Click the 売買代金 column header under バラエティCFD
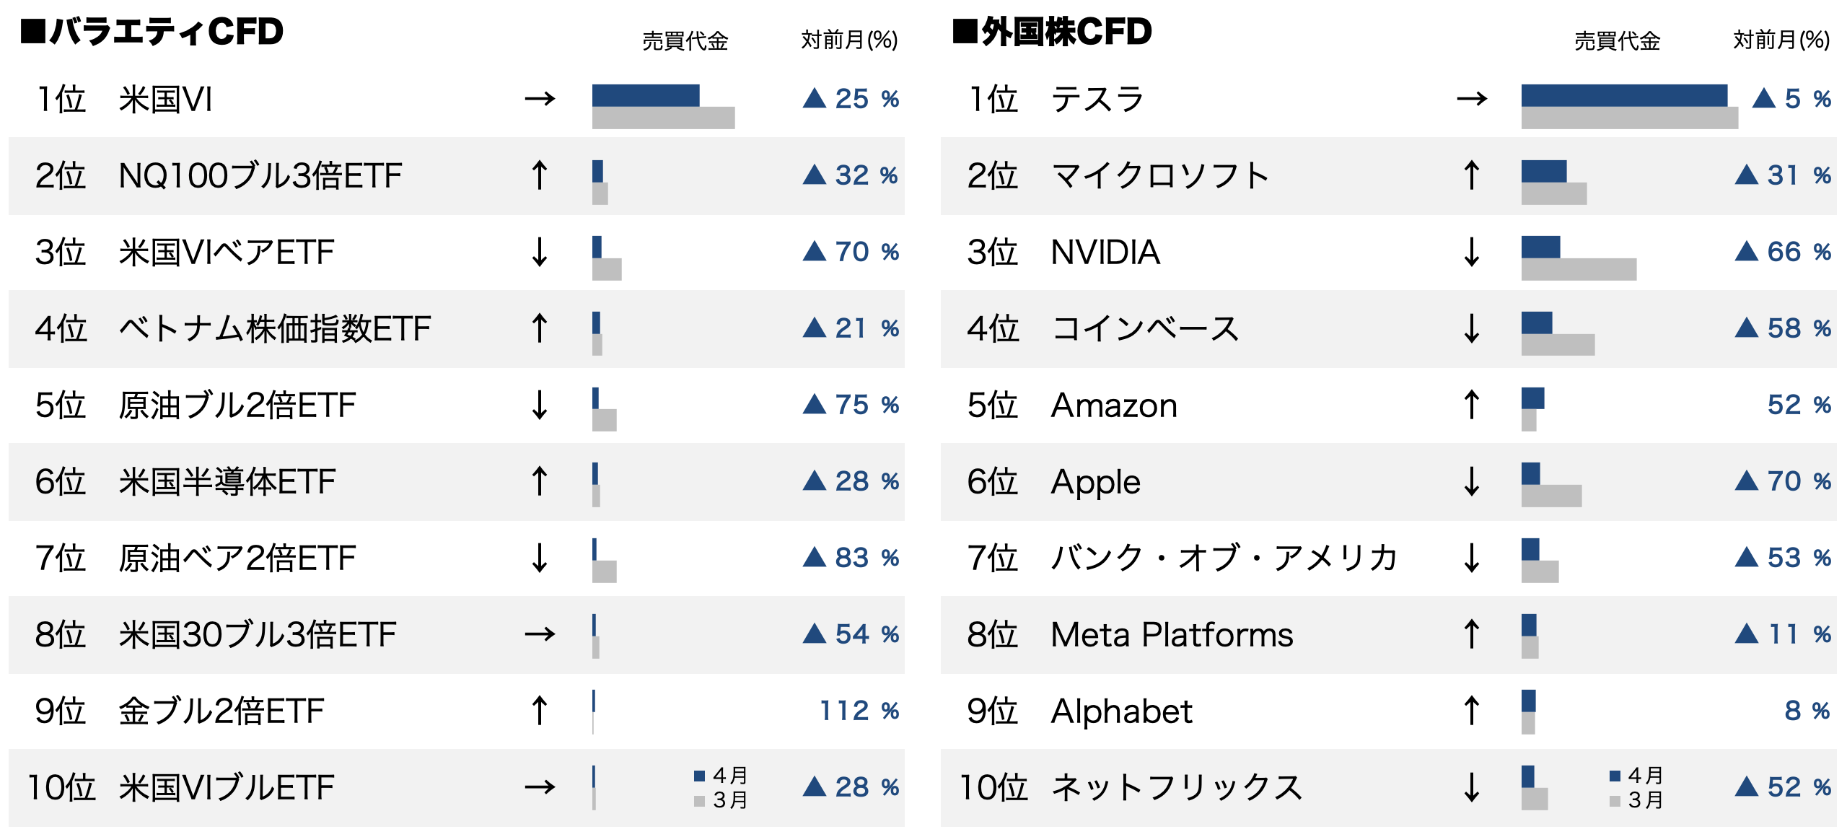 pyautogui.click(x=685, y=41)
